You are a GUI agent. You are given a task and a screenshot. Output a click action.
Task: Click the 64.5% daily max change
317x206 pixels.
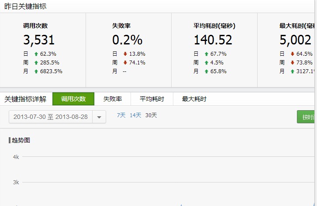click(x=304, y=54)
